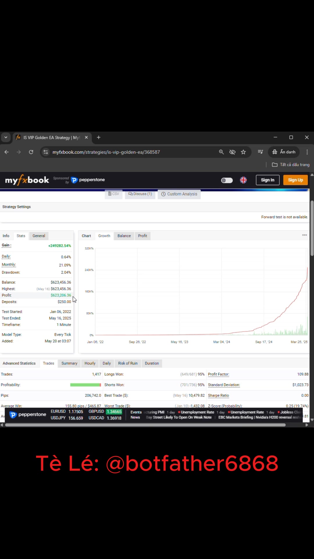Open the 'Tất cả dấu trang' bookmarks folder
314x559 pixels.
(x=291, y=165)
